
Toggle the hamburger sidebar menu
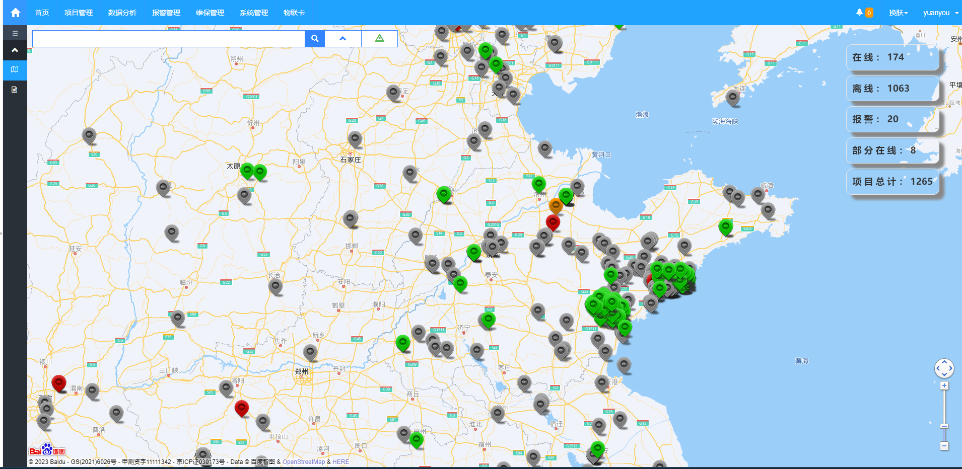click(15, 33)
